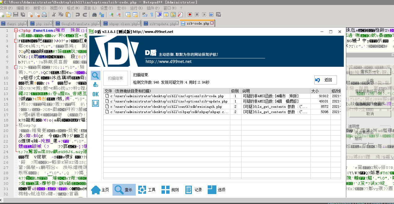The height and width of the screenshot is (204, 394).
Task: Click the person icon in D盾 sidebar
Action: (95, 85)
